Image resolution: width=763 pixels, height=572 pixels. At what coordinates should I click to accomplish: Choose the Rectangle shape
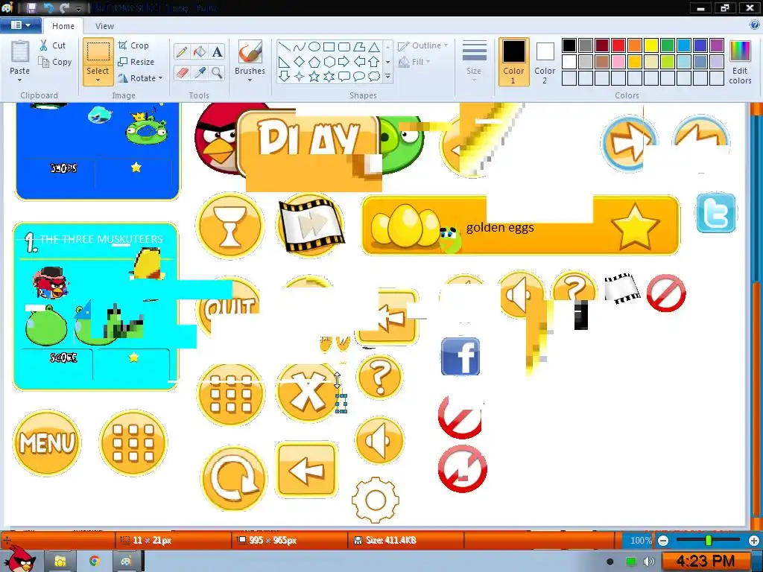[x=329, y=47]
